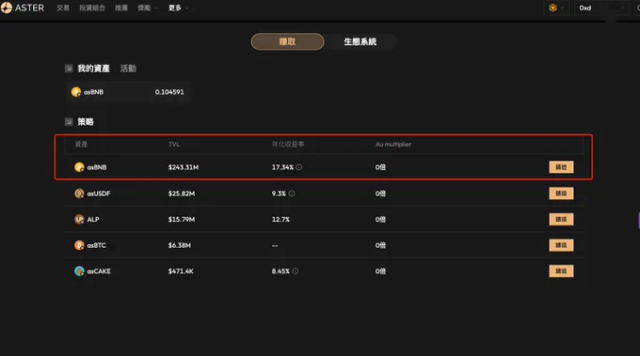Expand the 更多 menu in navigation
The width and height of the screenshot is (640, 356).
coord(179,8)
